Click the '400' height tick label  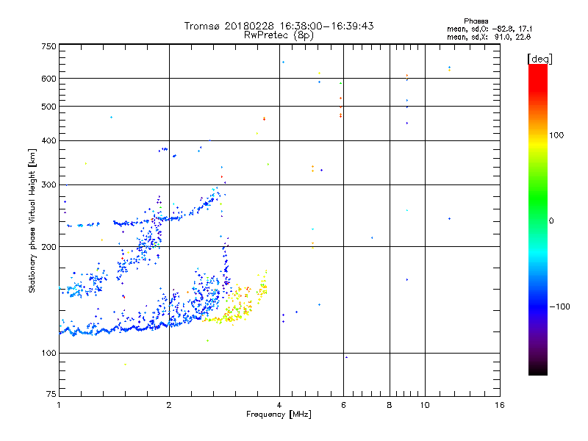click(x=49, y=140)
